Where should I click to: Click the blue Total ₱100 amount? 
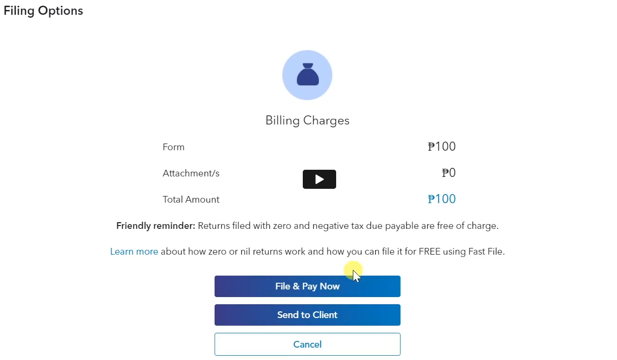[442, 199]
